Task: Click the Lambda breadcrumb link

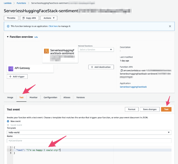Action: click(x=7, y=3)
